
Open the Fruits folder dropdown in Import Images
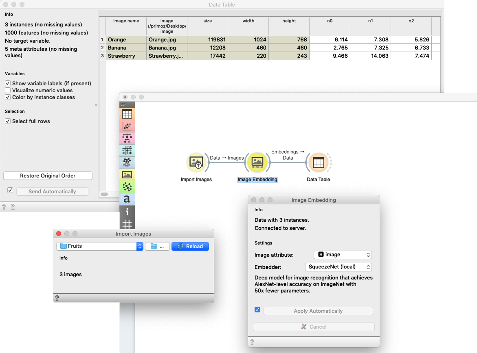100,246
